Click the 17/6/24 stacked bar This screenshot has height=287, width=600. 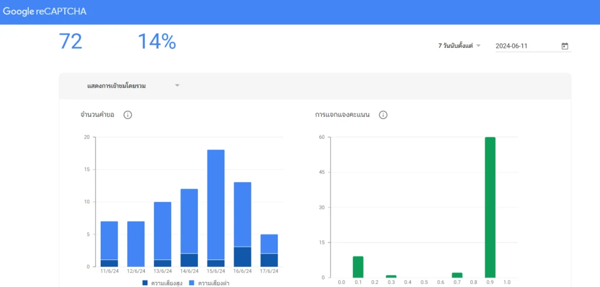click(x=269, y=250)
